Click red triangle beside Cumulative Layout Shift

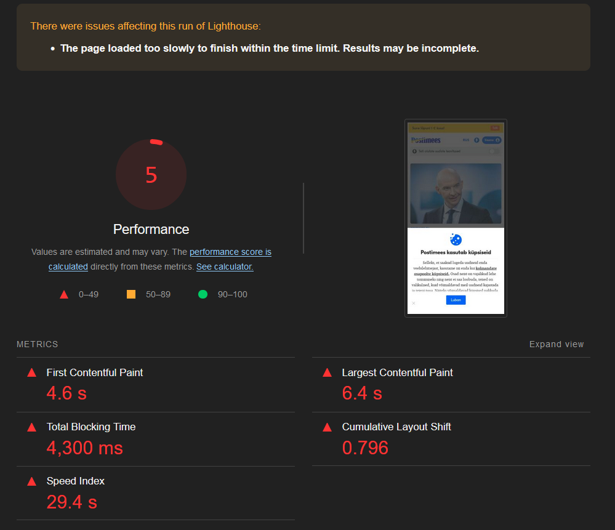click(327, 427)
